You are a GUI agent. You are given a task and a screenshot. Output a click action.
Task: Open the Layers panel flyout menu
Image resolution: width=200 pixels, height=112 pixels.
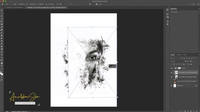coord(199,55)
